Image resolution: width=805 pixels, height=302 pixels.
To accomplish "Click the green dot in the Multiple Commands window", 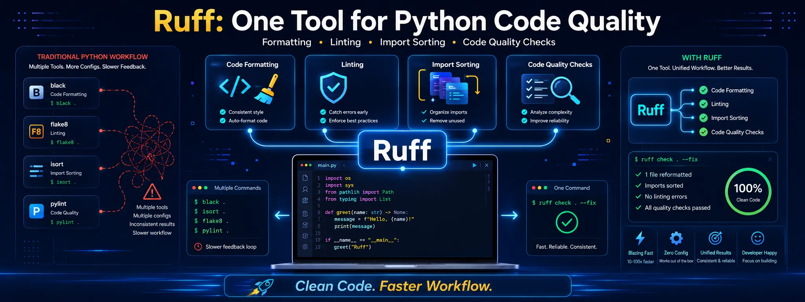I will coord(206,188).
